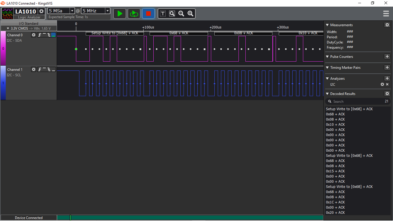Select the text cursor selection tool
This screenshot has width=393, height=221.
pos(163,14)
